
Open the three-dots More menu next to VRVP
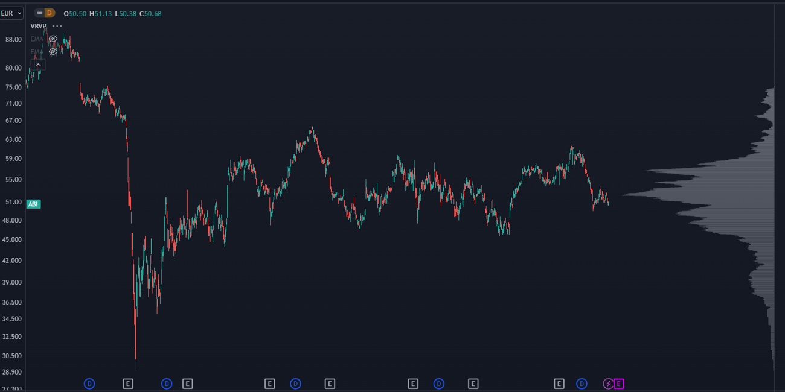(x=57, y=26)
